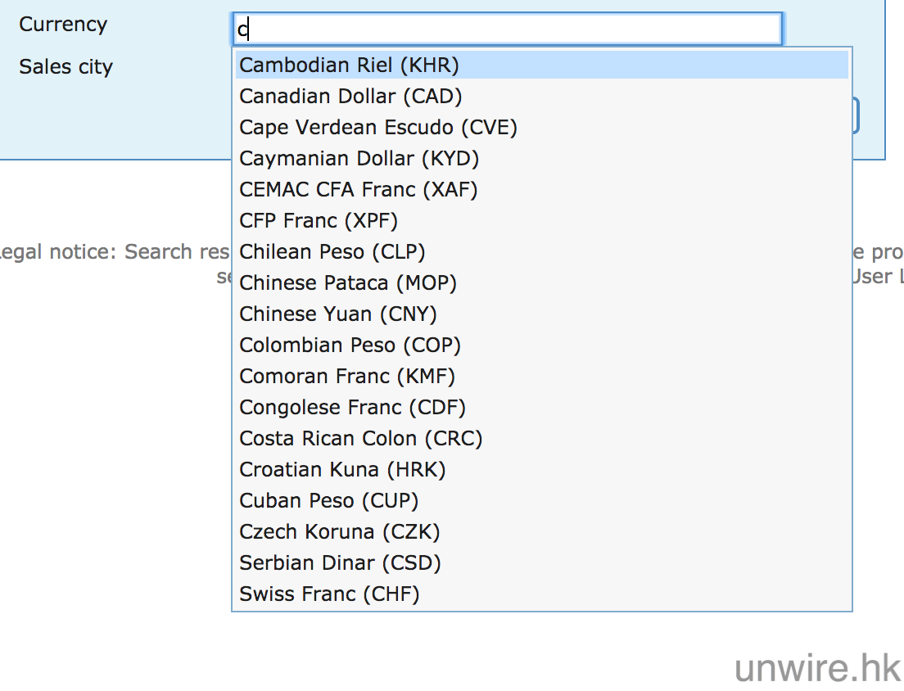Select CFP Franc (XPF) option

click(318, 221)
